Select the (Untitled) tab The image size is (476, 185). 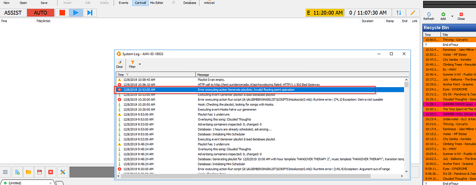(27, 183)
